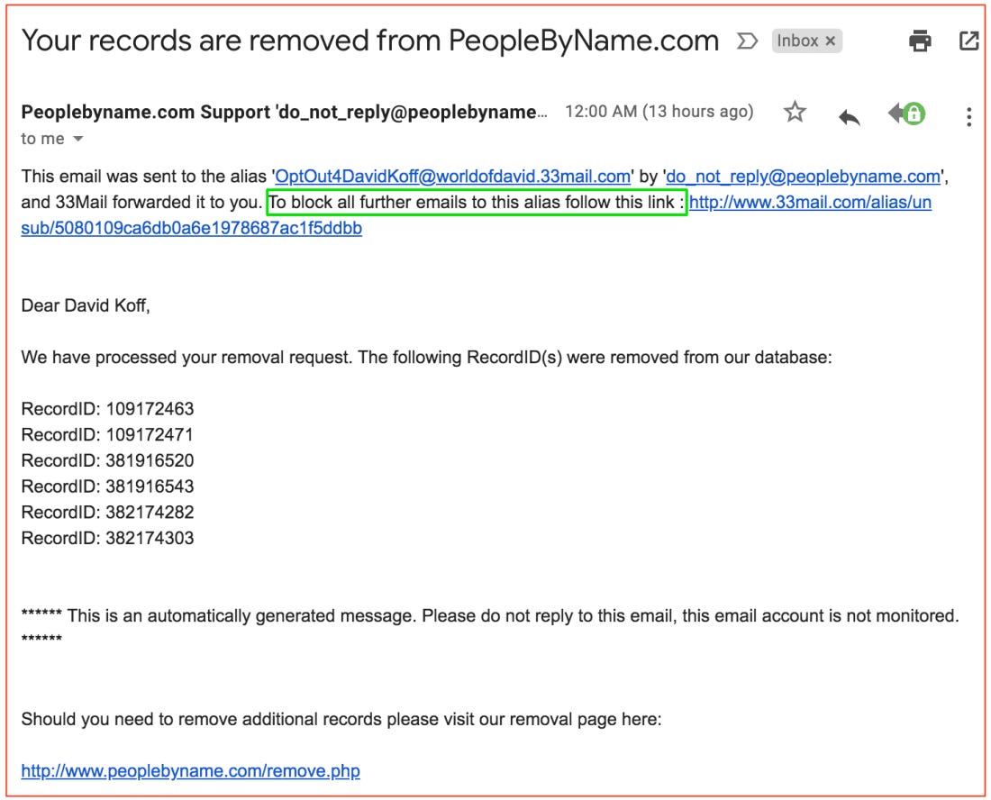This screenshot has width=991, height=800.
Task: Open the three-dot more options menu
Action: tap(968, 117)
